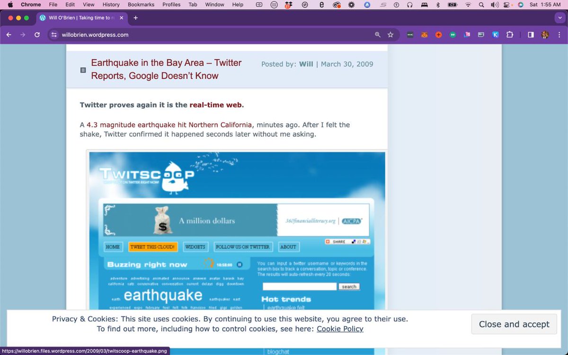Open the Tab menu
568x355 pixels.
coord(193,5)
